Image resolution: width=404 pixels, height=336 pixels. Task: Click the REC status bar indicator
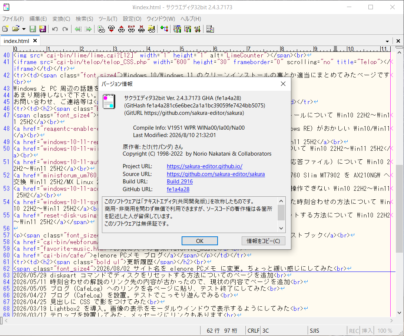click(354, 330)
